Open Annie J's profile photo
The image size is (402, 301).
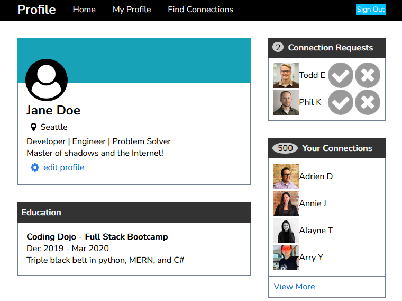pyautogui.click(x=286, y=203)
